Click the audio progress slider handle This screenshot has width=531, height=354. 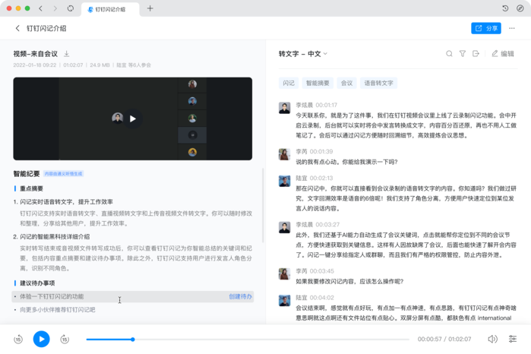(133, 339)
